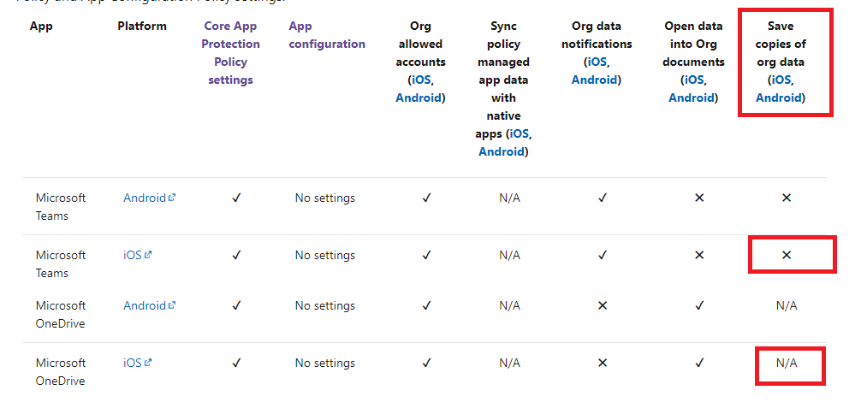Open iOS link under Org allowed accounts

click(x=421, y=80)
